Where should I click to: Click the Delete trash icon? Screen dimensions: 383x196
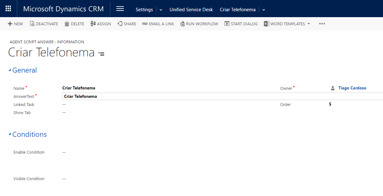coord(67,24)
